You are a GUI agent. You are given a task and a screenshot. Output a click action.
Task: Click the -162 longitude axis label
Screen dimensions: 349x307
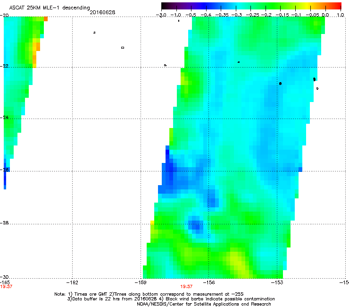72,282
